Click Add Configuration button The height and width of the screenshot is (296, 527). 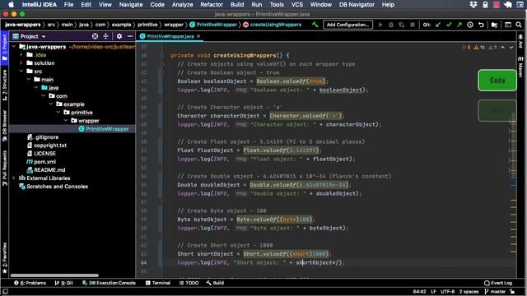pyautogui.click(x=347, y=25)
